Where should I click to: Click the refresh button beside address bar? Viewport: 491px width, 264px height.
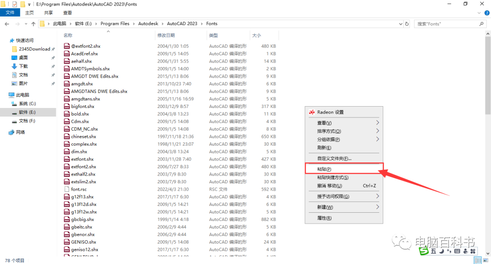(407, 24)
